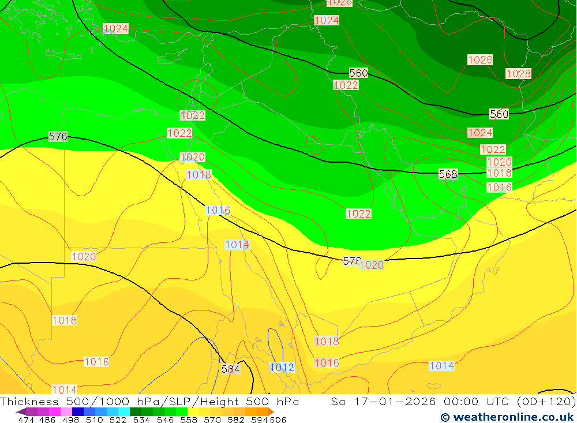
Task: Click the dark purple left arrow of the legend
Action: [21, 411]
